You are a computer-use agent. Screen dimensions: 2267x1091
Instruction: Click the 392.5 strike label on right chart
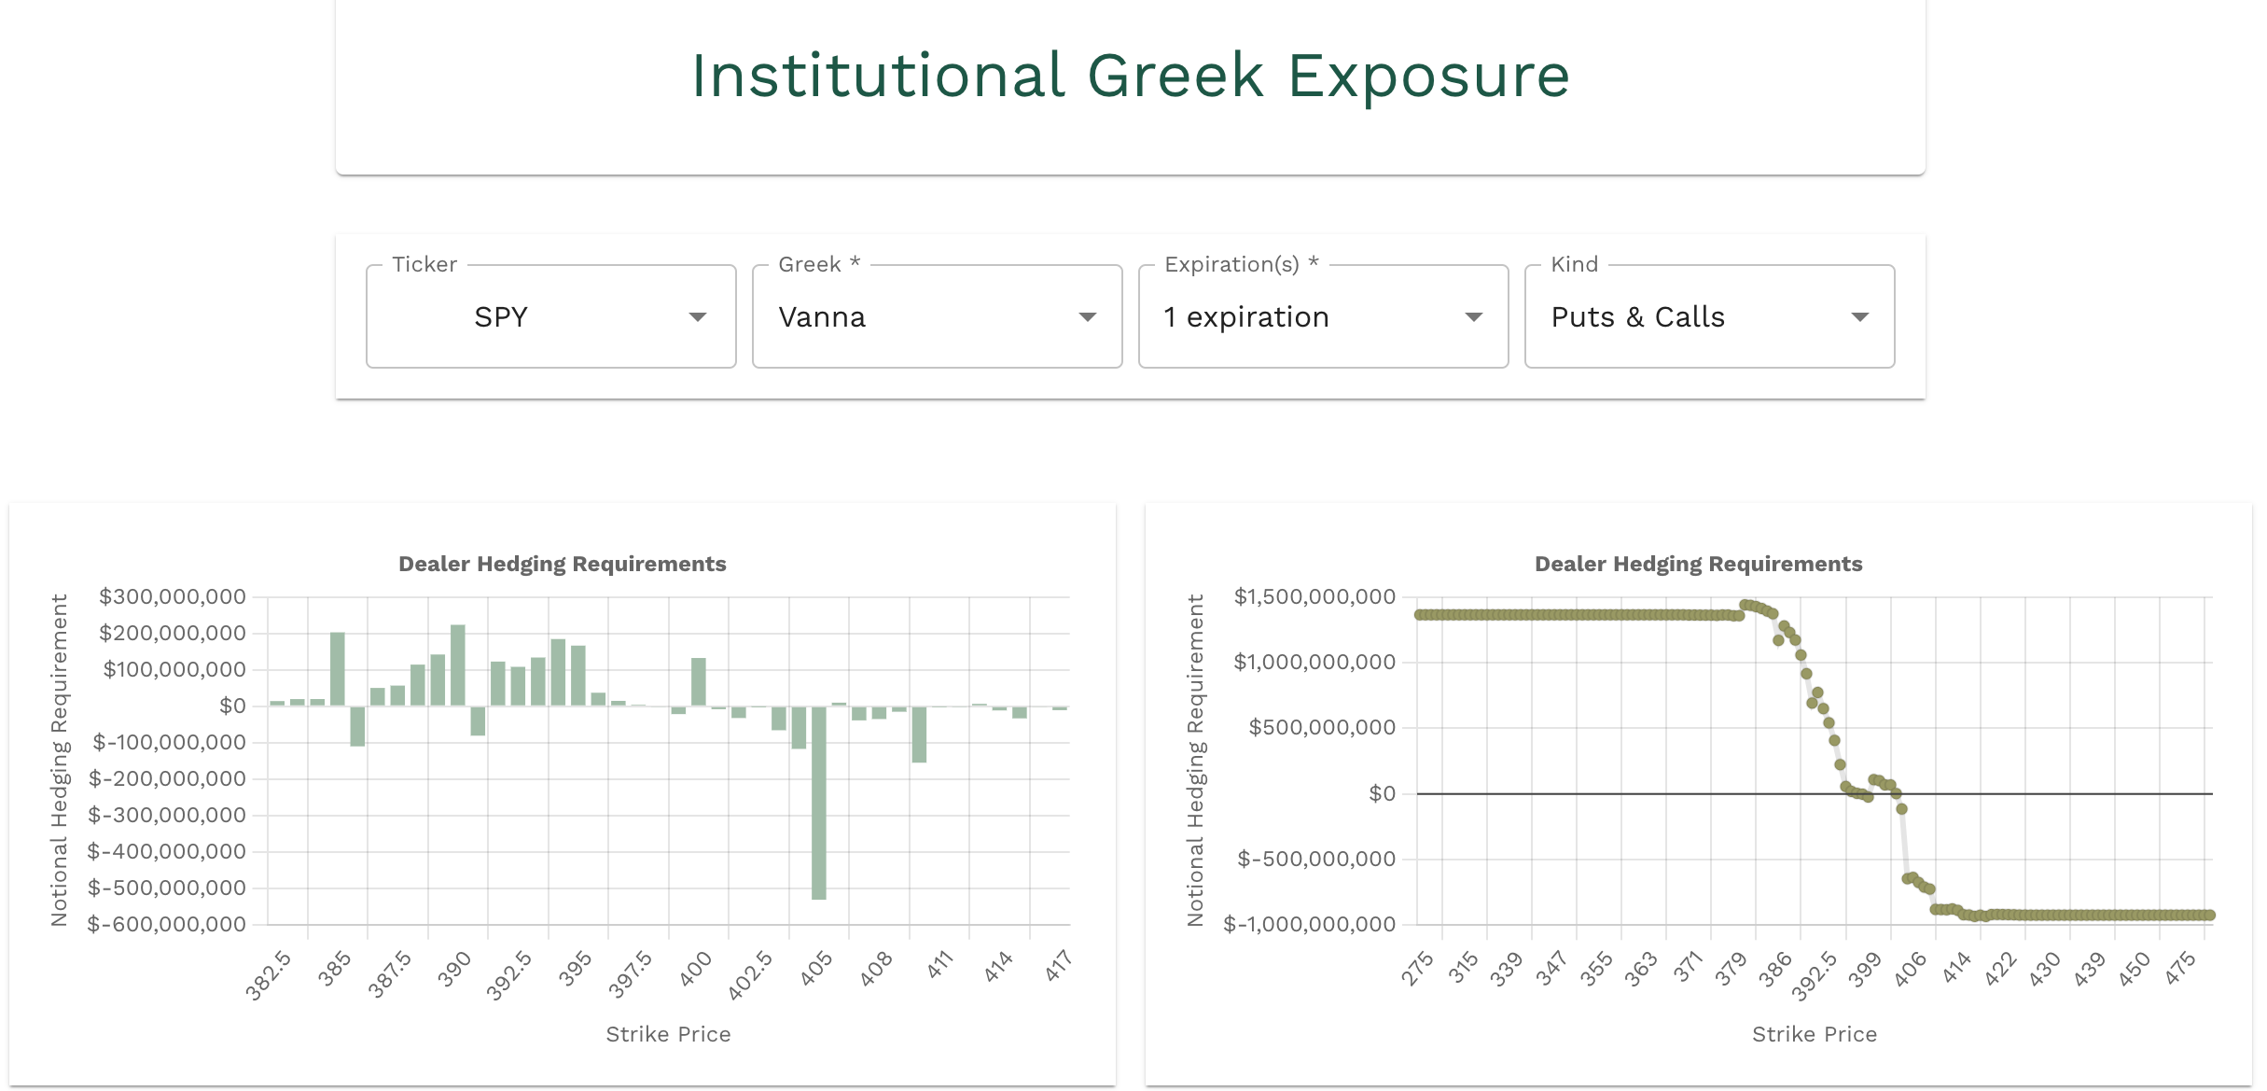1816,976
